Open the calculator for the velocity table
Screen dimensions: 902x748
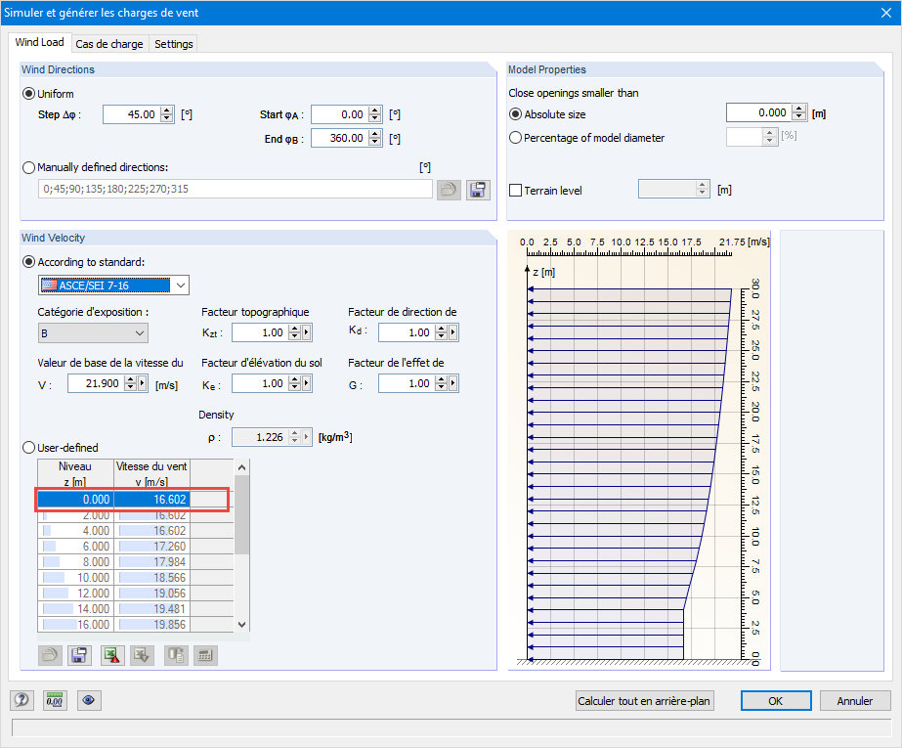[202, 655]
